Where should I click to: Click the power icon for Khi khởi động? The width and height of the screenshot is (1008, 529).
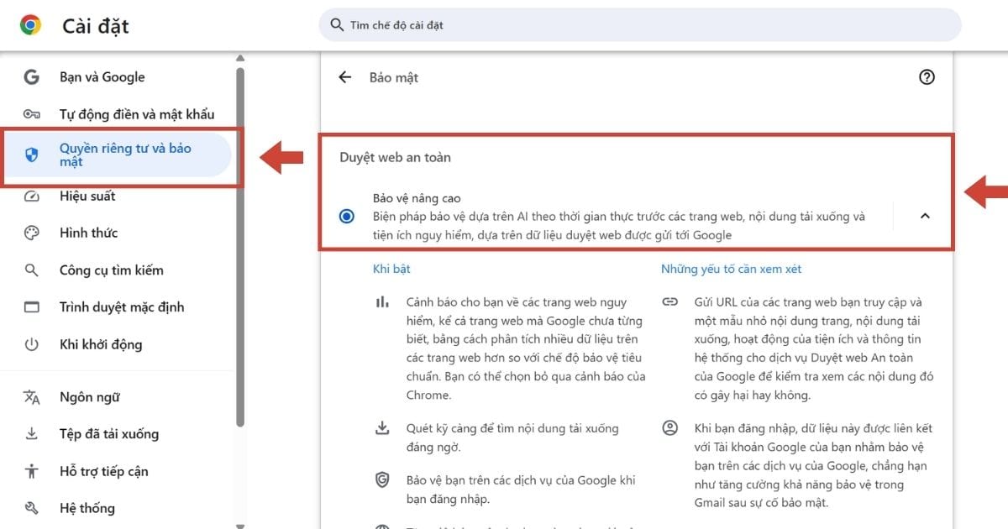[32, 344]
